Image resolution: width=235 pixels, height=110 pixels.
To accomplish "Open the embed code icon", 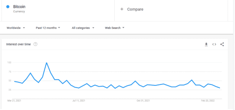I will [214, 44].
